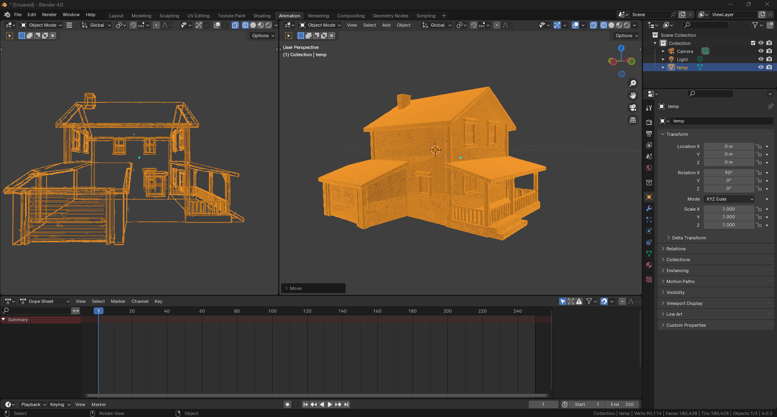Toggle Only Show Selected in Dope Sheet
This screenshot has height=417, width=777.
click(x=563, y=301)
